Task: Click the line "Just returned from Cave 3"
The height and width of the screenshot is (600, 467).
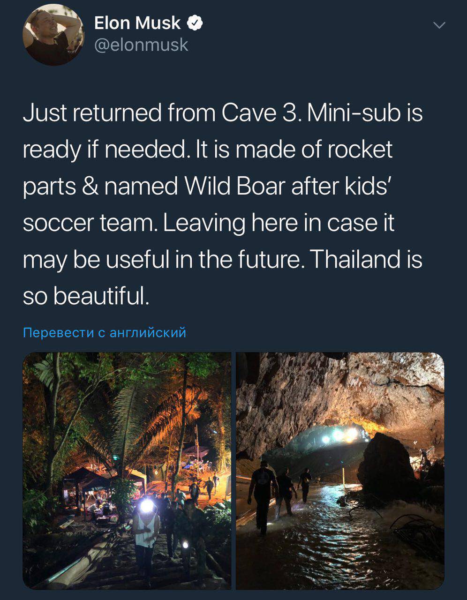Action: pos(159,113)
